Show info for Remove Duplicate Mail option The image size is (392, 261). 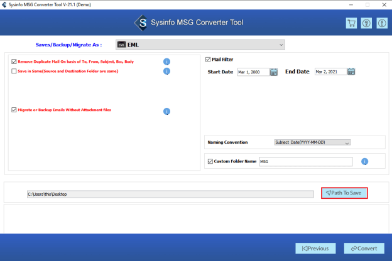click(166, 61)
